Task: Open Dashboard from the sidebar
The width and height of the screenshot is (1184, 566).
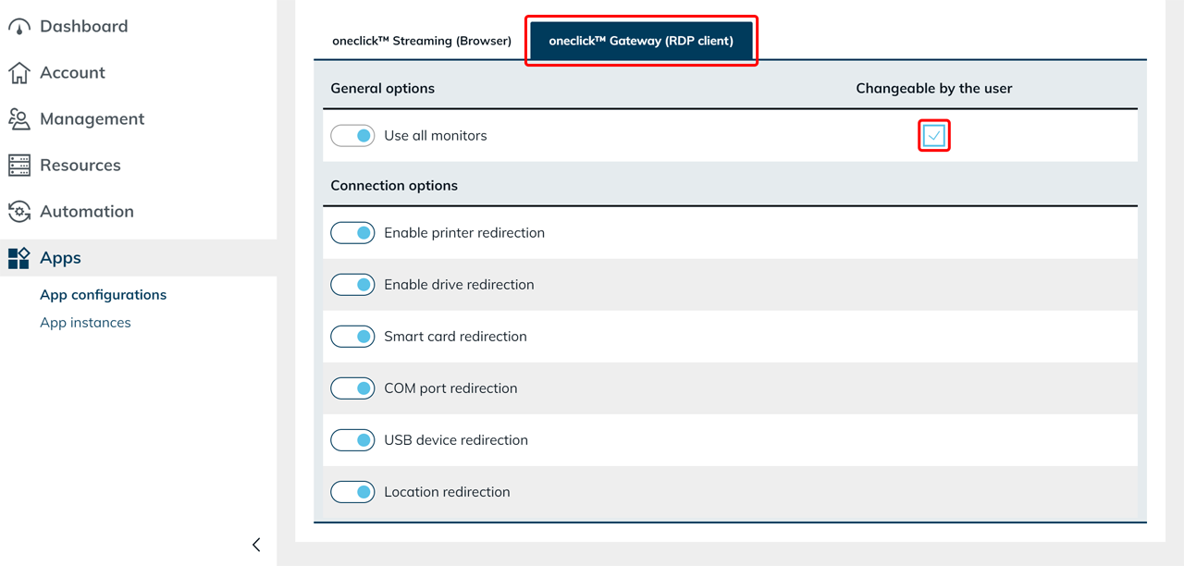Action: click(84, 27)
